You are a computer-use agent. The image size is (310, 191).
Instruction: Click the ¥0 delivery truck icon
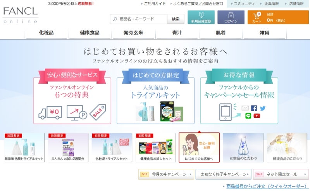coord(50,113)
